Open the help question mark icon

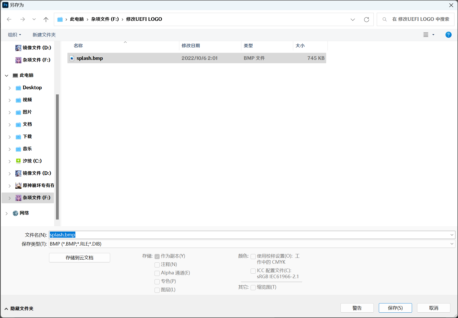pos(448,35)
